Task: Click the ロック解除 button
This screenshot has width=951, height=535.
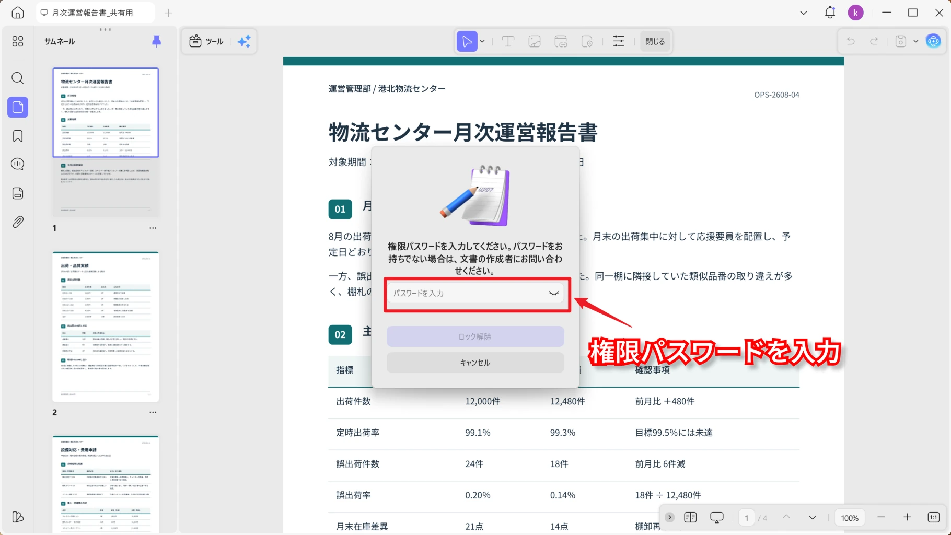Action: (475, 336)
